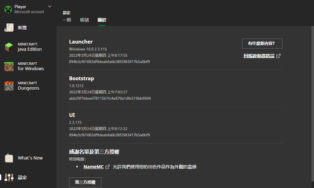
Task: Open Minecraft Dungeons label in sidebar
Action: (x=29, y=86)
